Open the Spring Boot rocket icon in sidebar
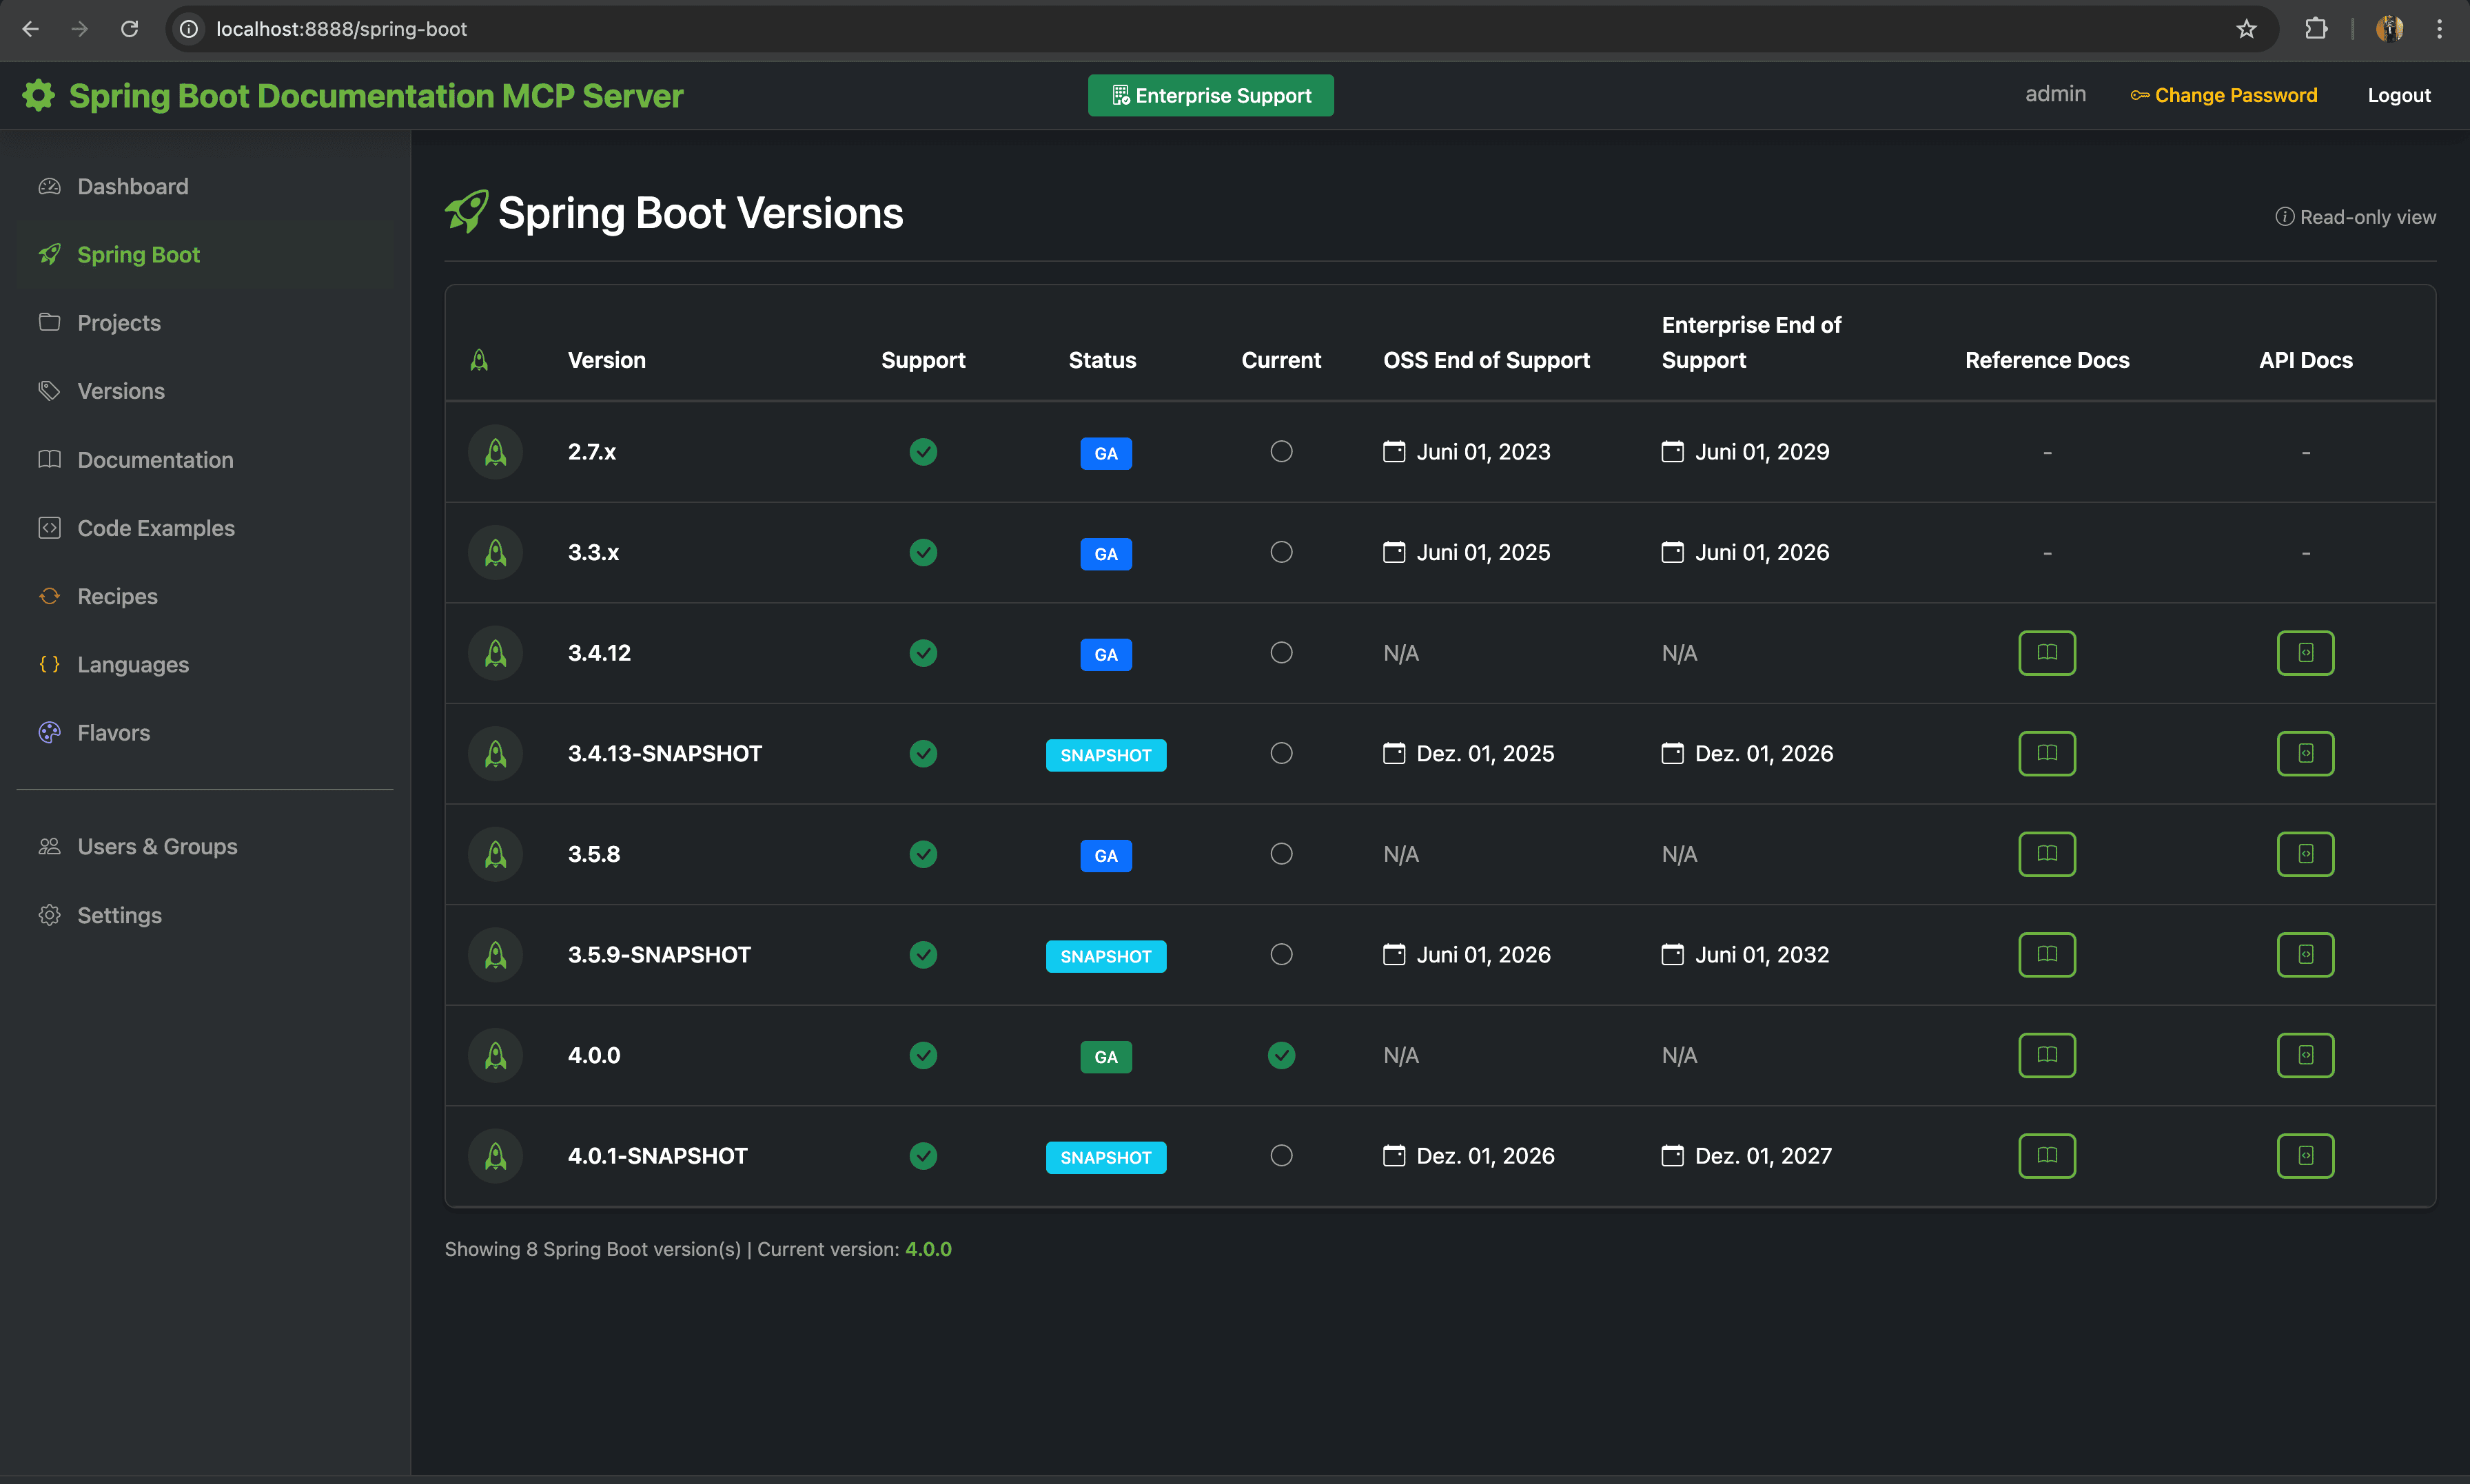 coord(50,254)
